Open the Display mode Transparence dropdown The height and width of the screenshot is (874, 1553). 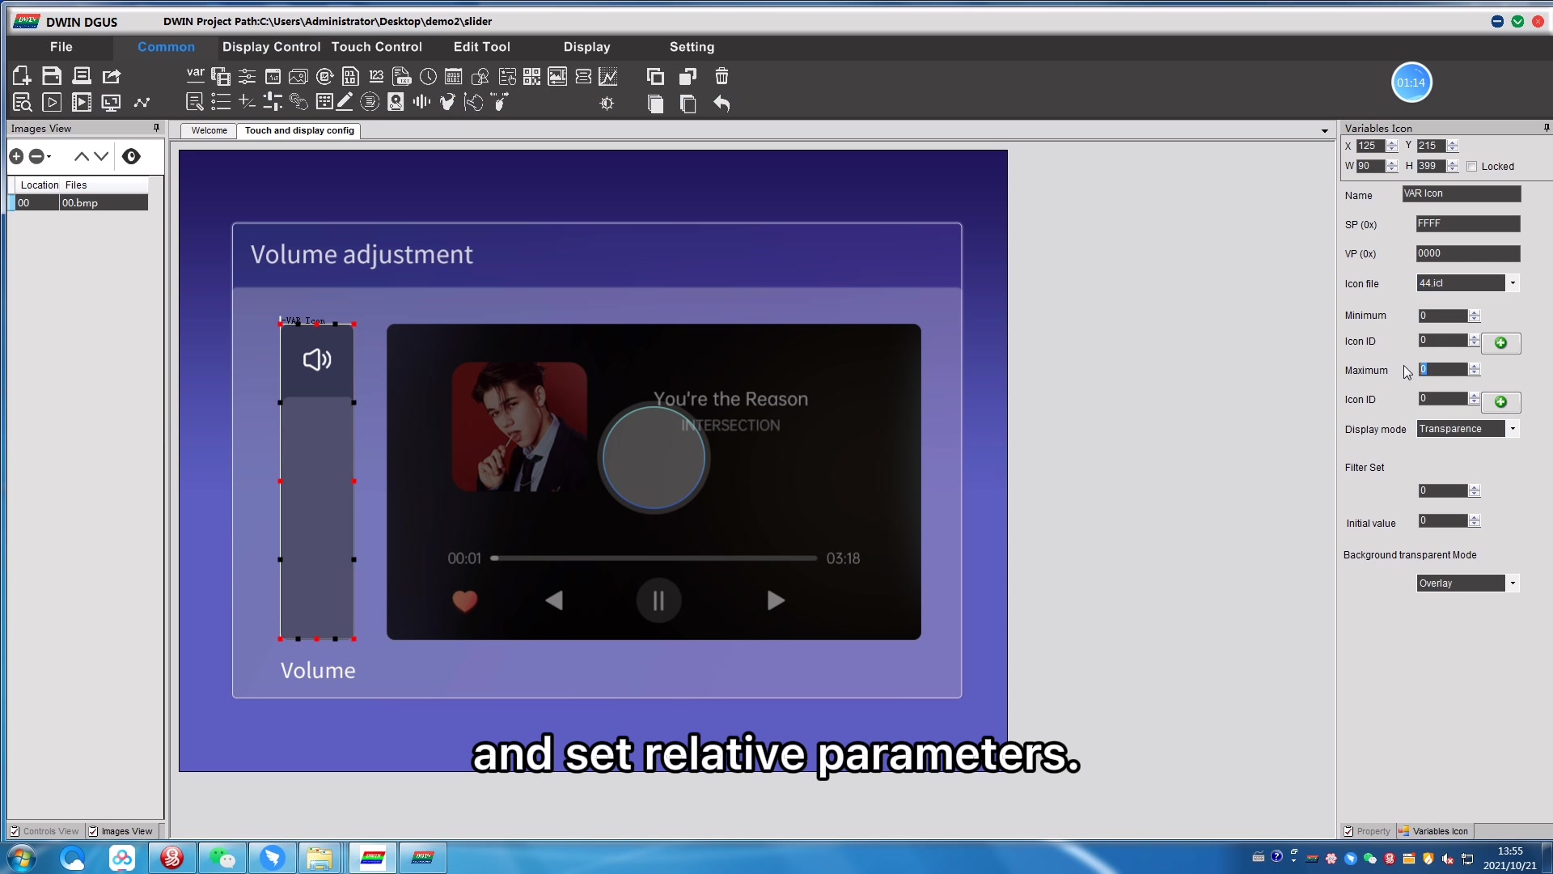[1513, 429]
